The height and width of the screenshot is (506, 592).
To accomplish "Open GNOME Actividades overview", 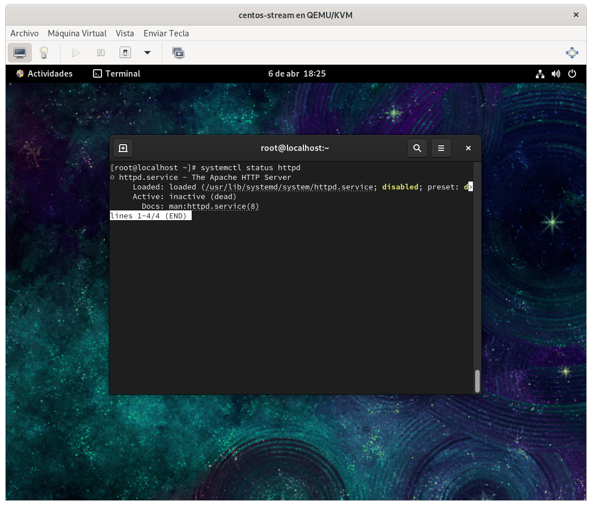I will (44, 74).
